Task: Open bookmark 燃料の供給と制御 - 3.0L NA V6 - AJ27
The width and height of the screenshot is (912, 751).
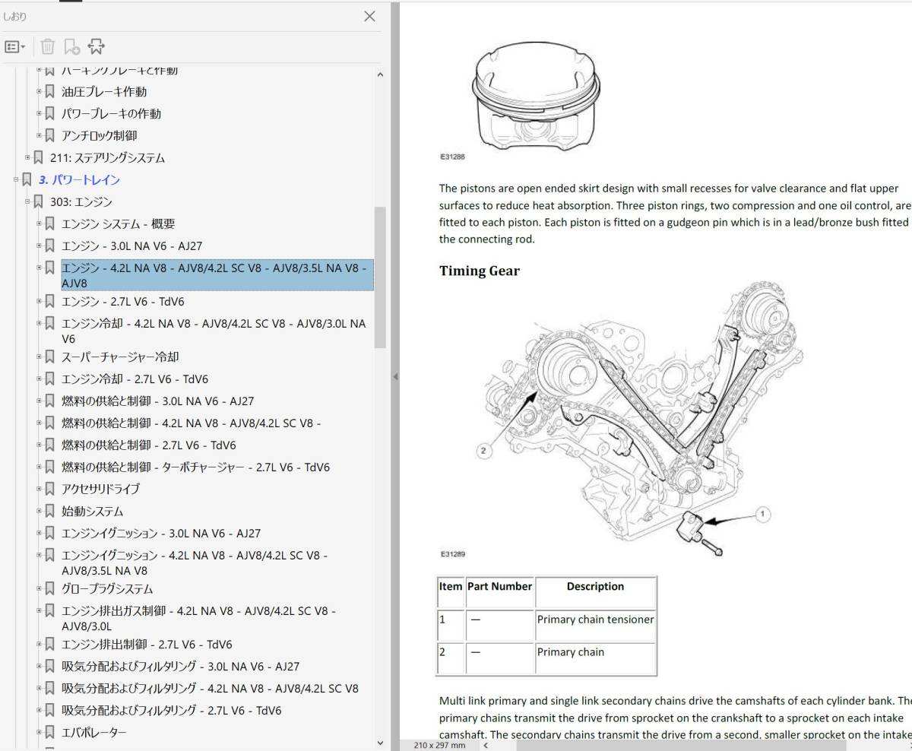Action: point(157,401)
